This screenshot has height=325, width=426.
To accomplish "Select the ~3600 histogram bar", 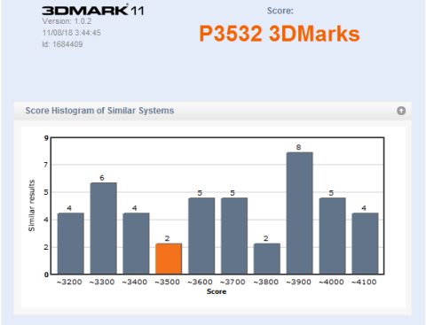I will click(201, 236).
